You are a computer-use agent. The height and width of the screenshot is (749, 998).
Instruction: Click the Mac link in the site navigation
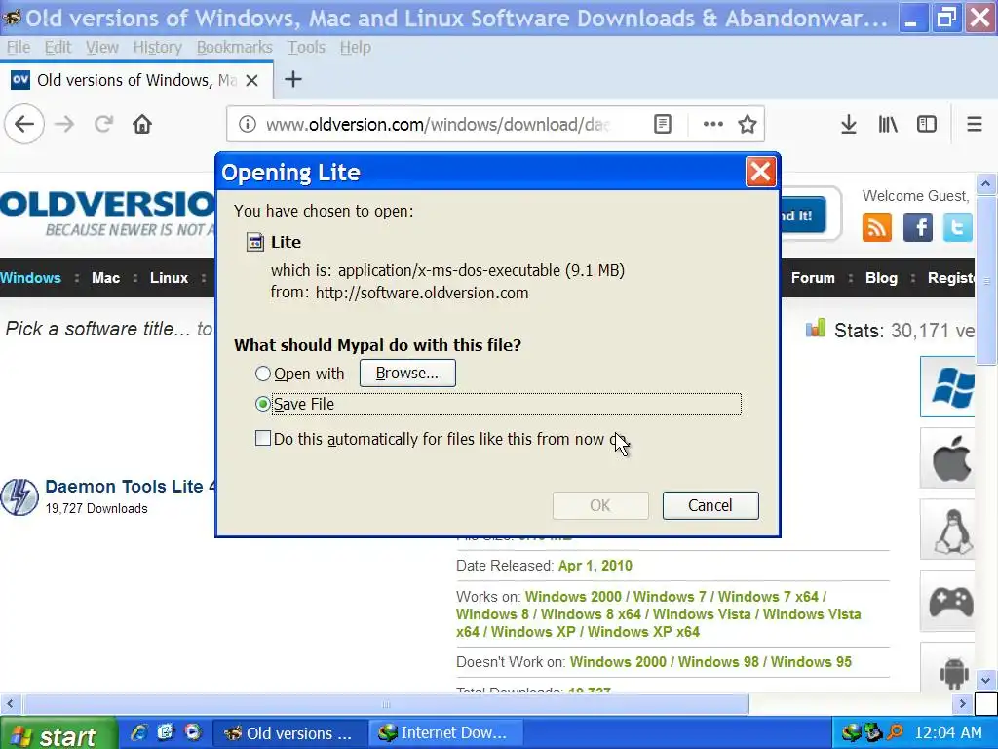coord(105,278)
